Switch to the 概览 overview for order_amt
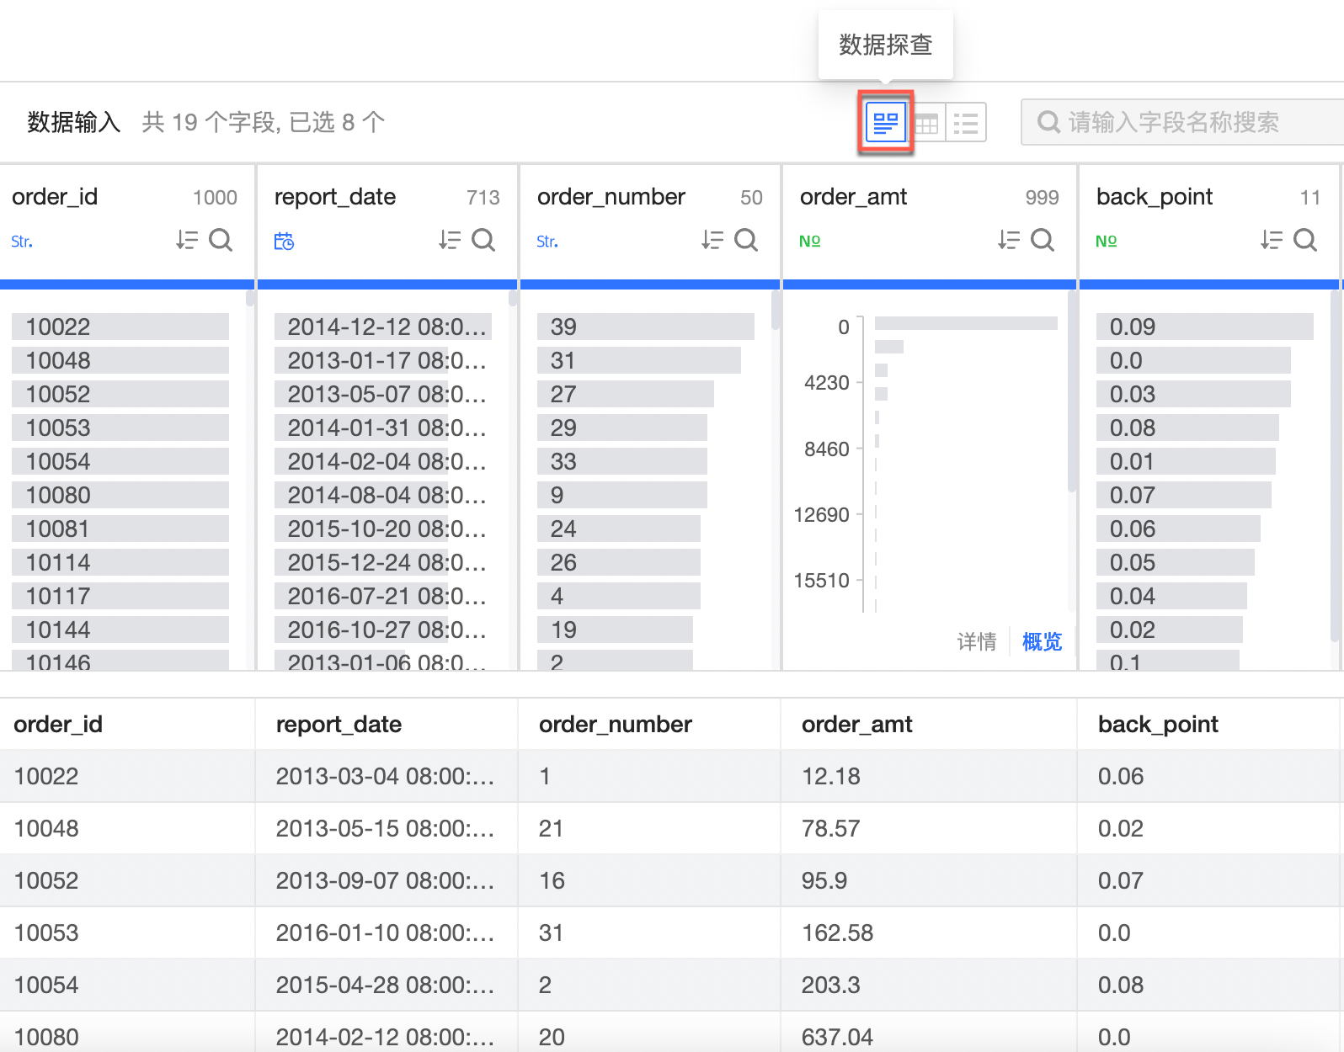The width and height of the screenshot is (1344, 1052). 1043,641
